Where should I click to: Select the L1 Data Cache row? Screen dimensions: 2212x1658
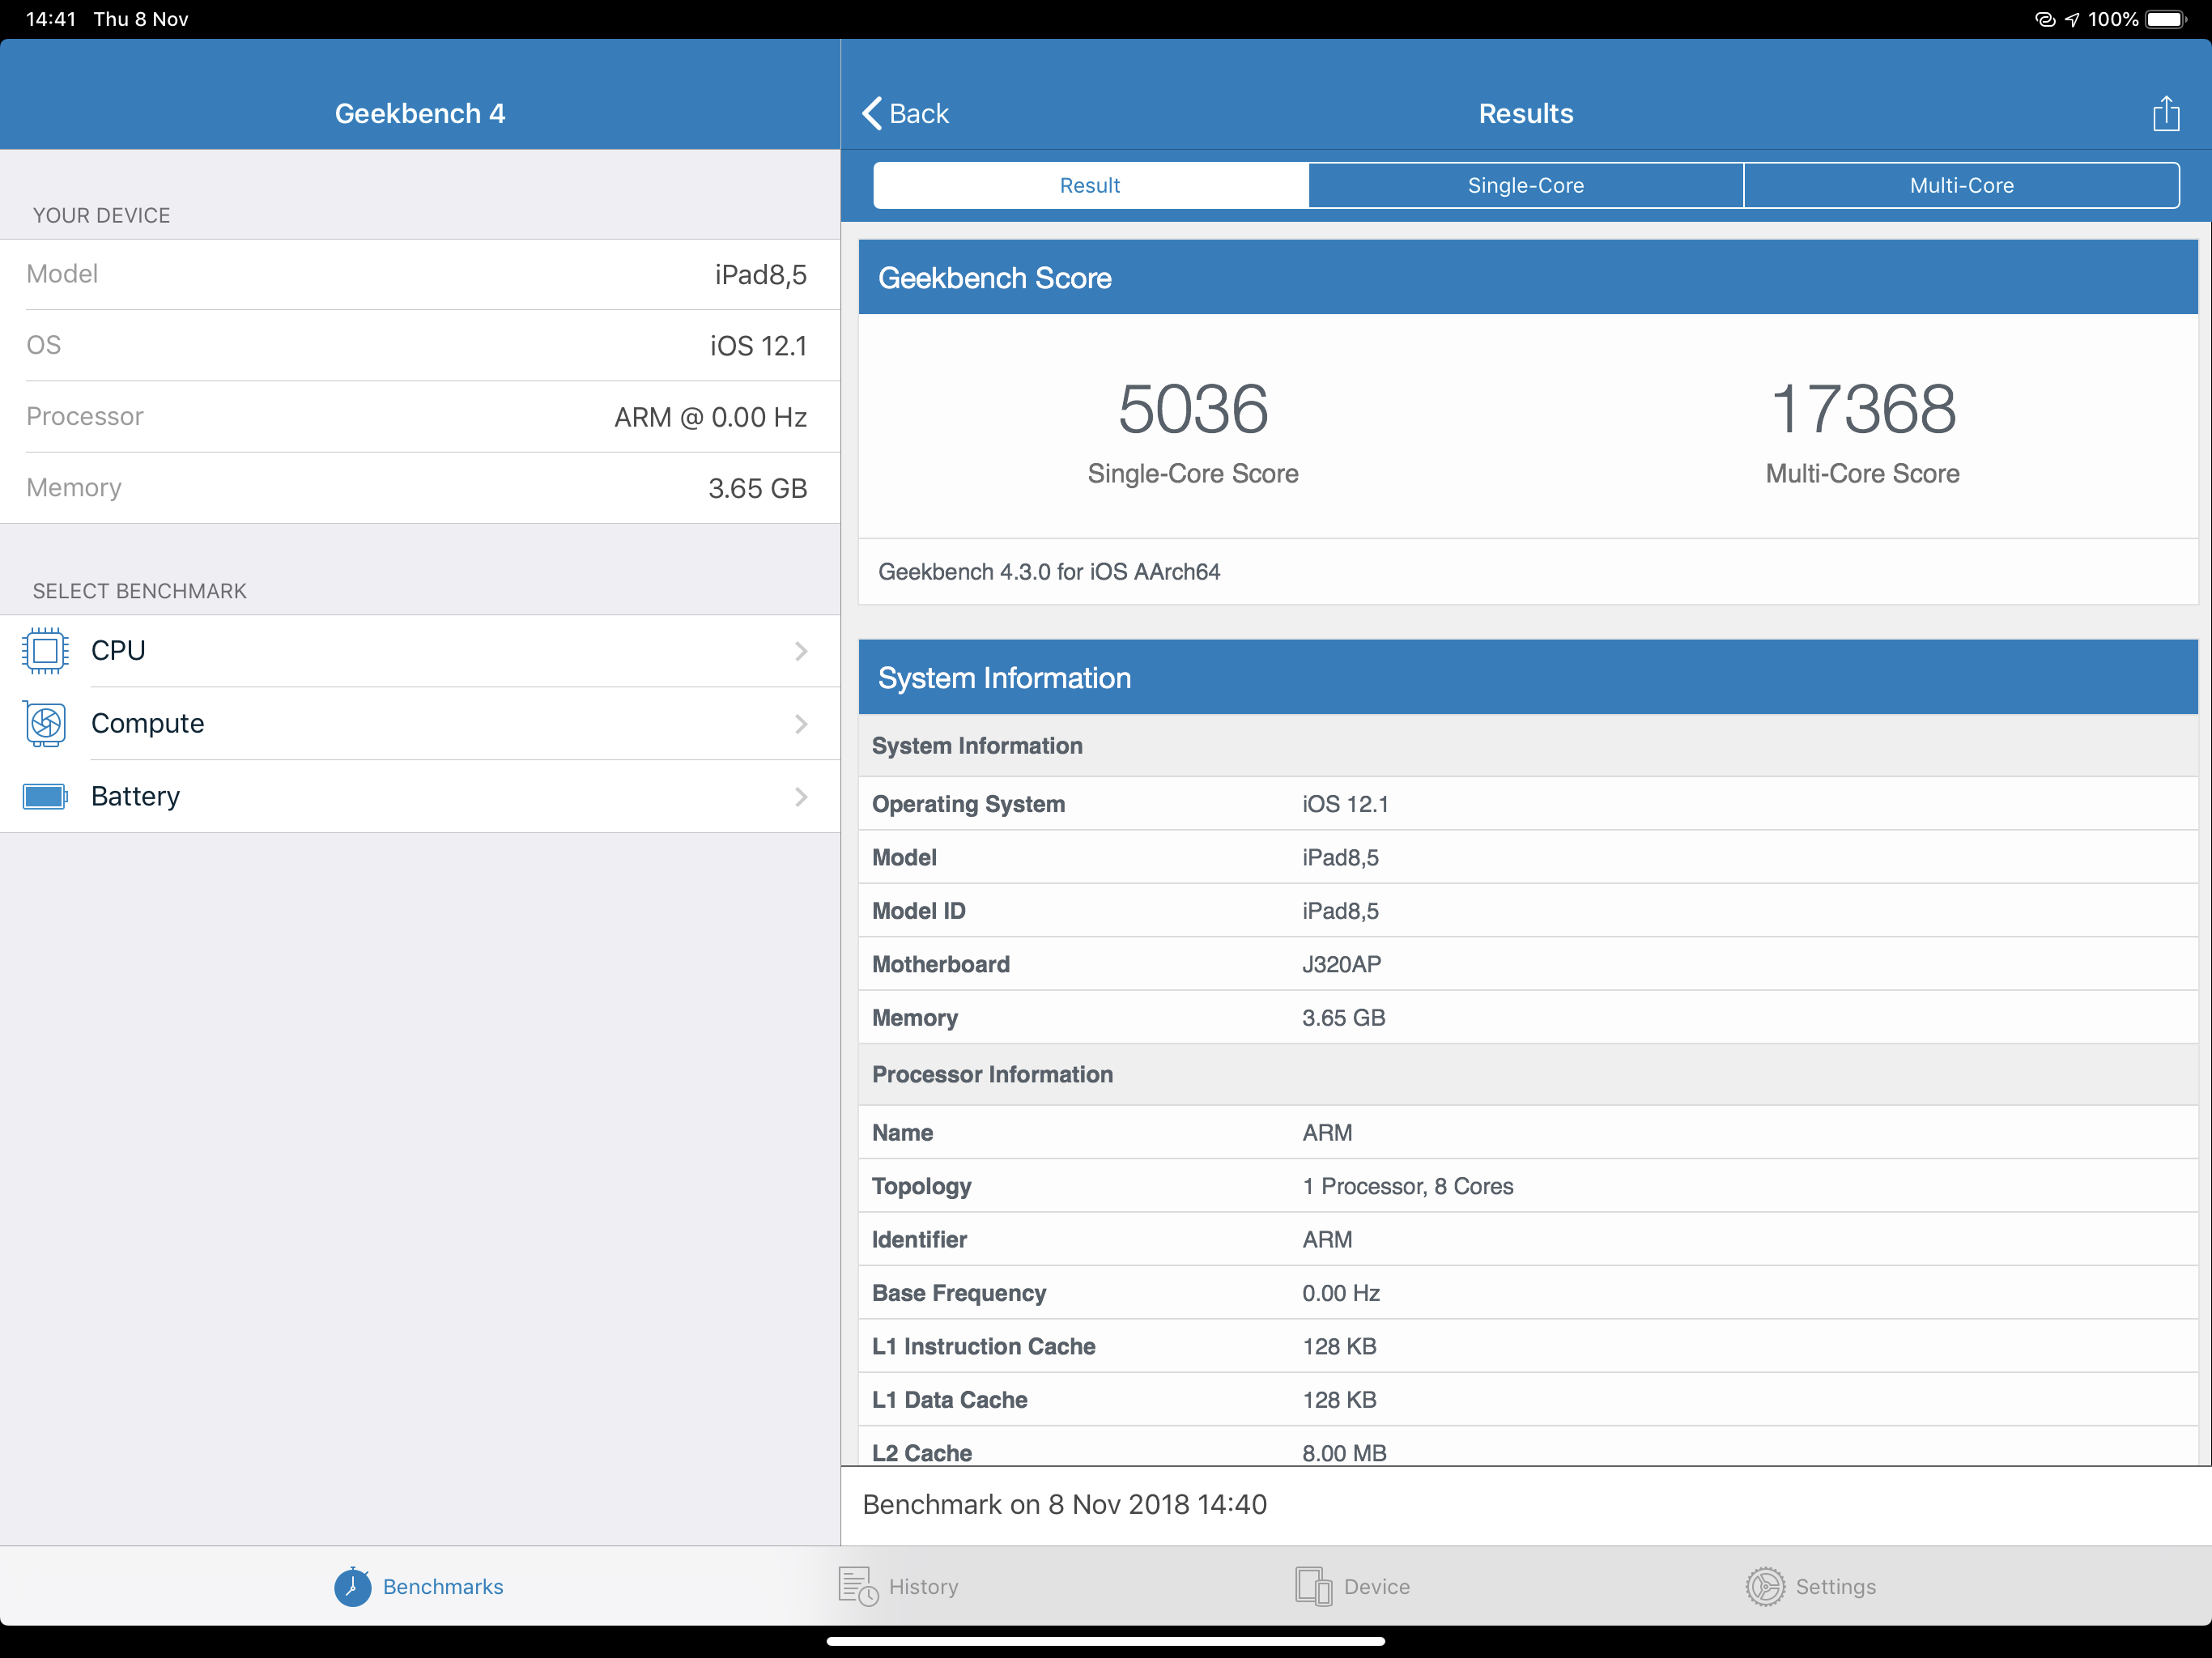click(1528, 1400)
